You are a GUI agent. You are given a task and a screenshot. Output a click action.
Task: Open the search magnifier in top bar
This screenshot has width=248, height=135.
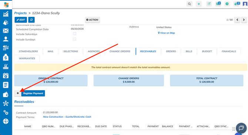pos(189,4)
